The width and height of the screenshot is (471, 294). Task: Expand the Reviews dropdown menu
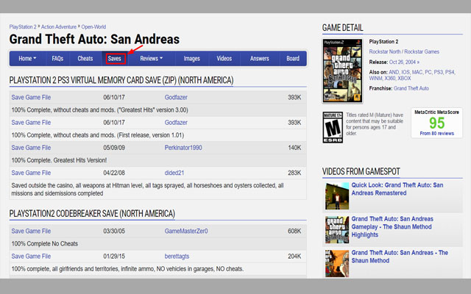151,58
